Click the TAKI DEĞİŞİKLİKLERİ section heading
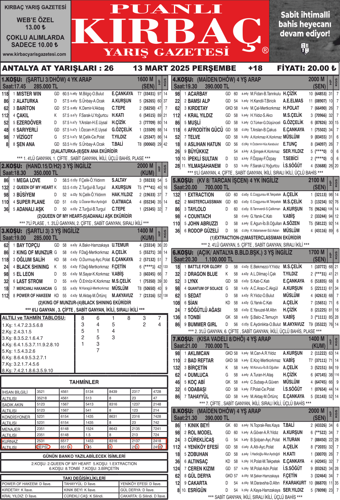340x500 pixels. click(84, 478)
